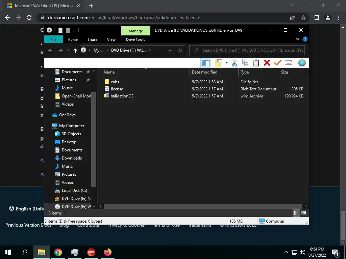Go up one folder level arrow
Viewport: 346px width, 259px height.
coord(75,51)
